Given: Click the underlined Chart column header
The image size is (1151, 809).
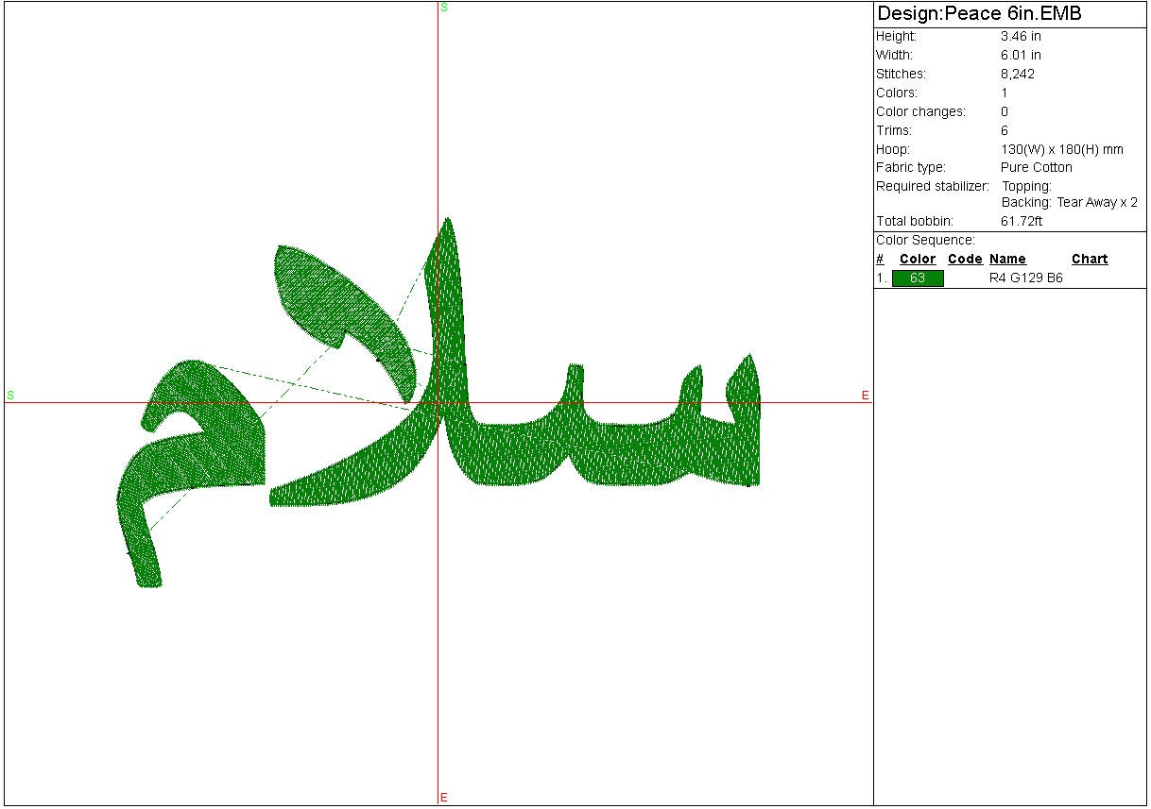Looking at the screenshot, I should point(1089,260).
